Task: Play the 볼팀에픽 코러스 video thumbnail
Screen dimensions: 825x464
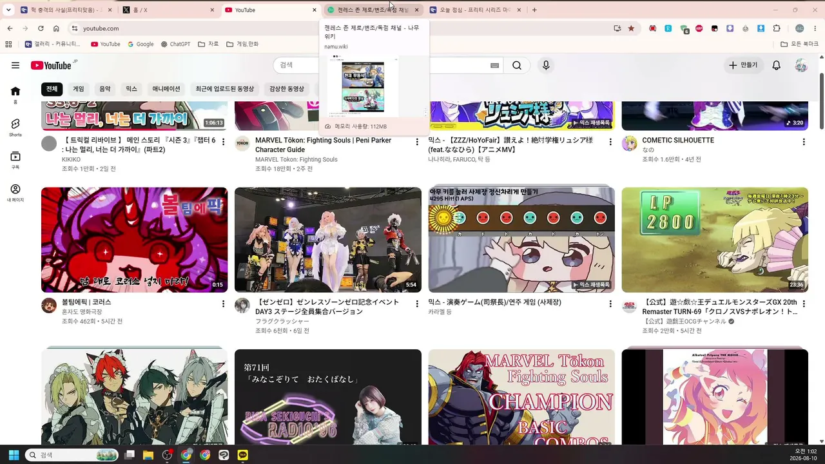Action: (x=134, y=240)
